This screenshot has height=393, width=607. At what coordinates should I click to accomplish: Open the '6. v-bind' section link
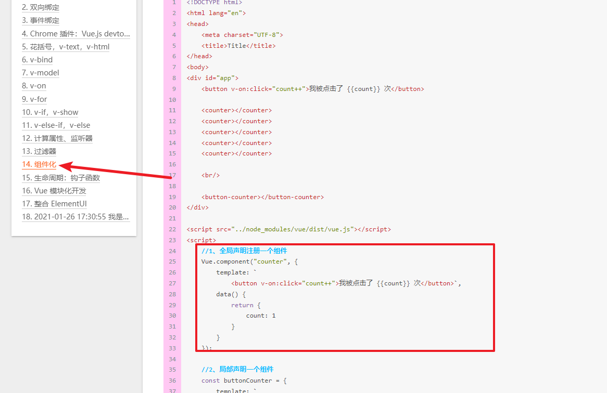pyautogui.click(x=37, y=60)
